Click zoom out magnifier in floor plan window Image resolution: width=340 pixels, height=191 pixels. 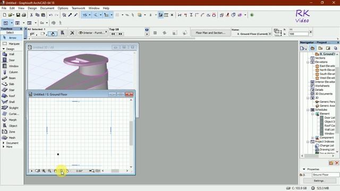coord(49,171)
